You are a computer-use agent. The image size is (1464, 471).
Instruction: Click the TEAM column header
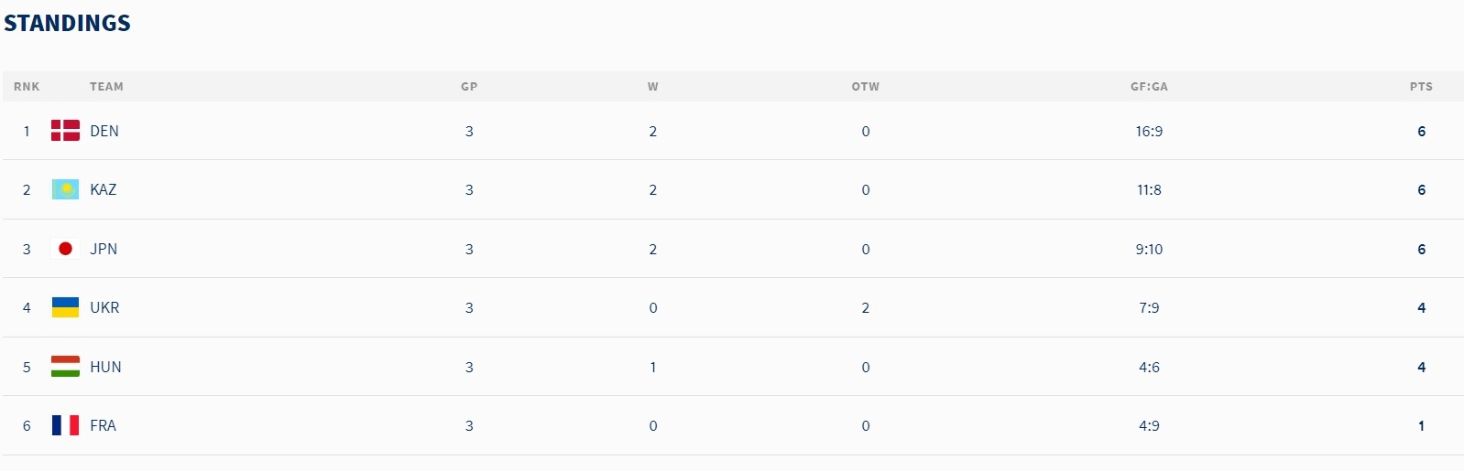106,87
